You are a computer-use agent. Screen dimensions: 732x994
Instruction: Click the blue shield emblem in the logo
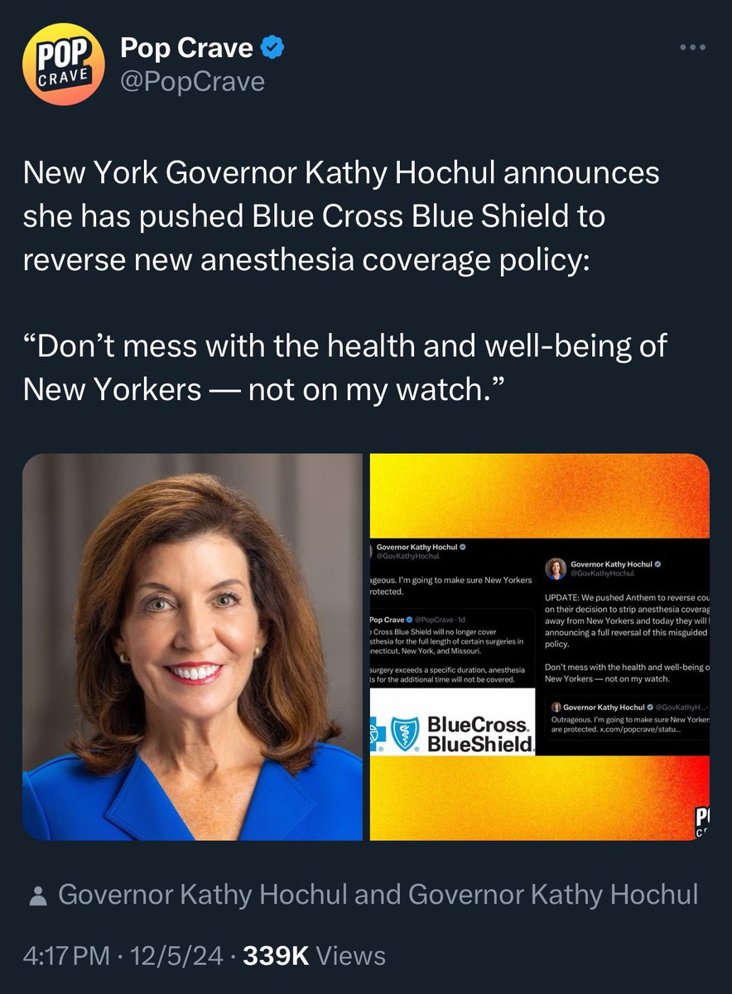[x=405, y=734]
